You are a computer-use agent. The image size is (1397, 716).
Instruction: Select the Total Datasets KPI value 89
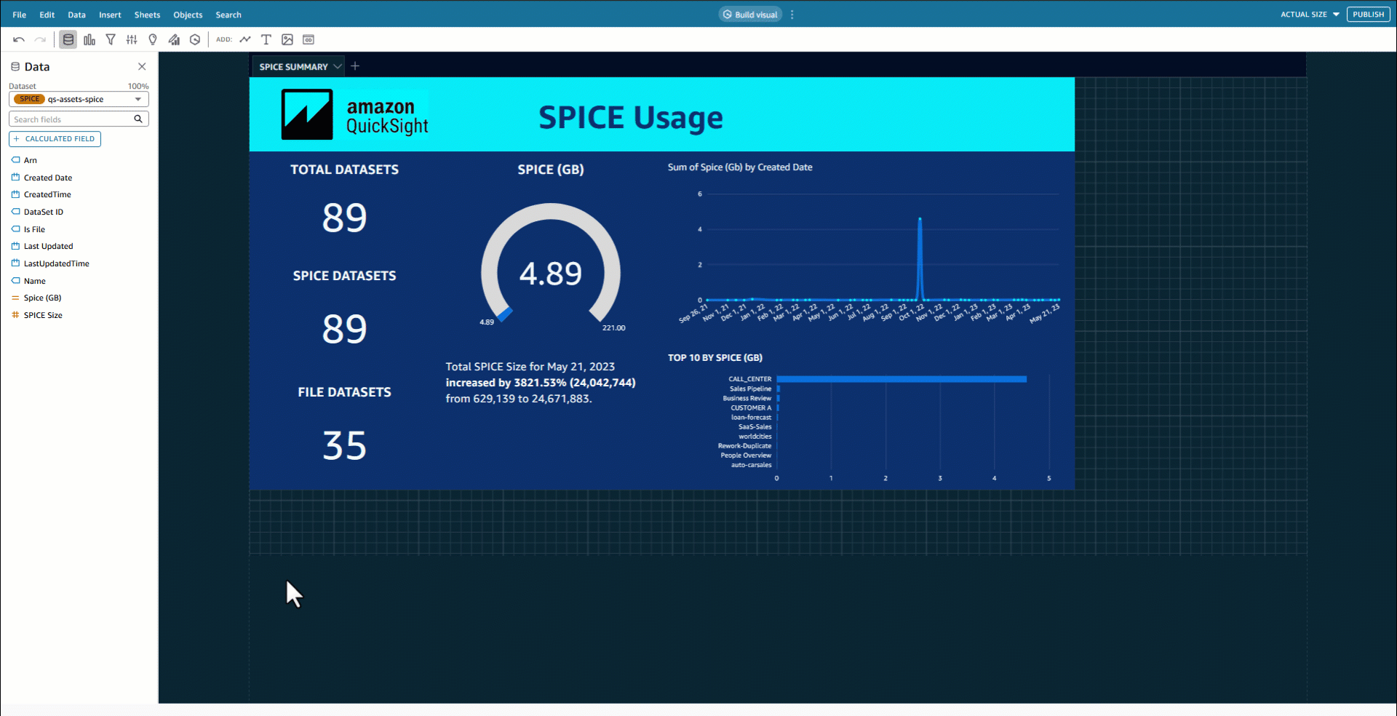coord(345,218)
